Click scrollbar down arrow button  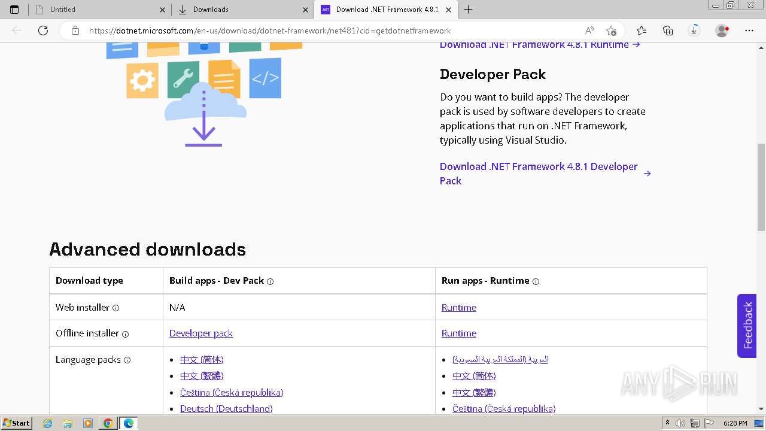(x=761, y=409)
